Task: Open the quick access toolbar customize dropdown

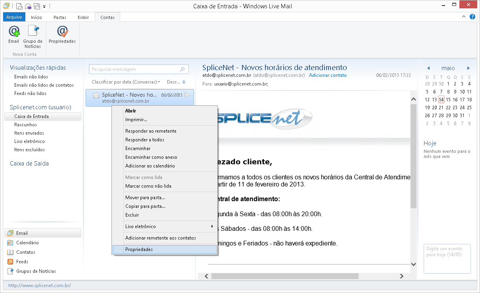Action: click(x=44, y=7)
